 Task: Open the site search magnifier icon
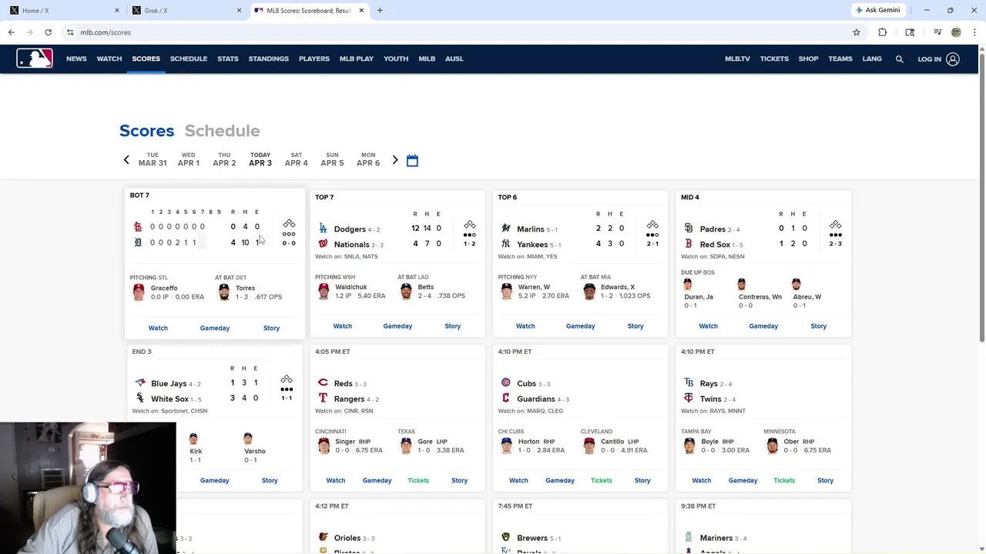coord(899,59)
